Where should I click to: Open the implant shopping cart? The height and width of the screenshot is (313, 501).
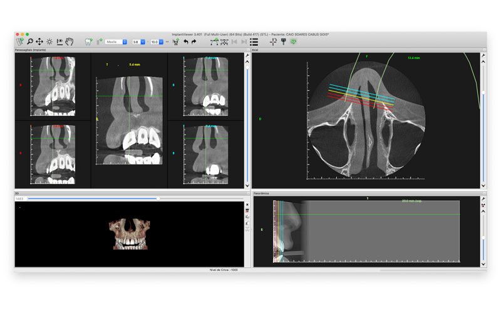point(176,42)
